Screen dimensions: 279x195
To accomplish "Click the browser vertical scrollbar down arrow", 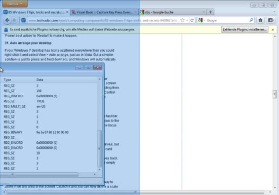I will (275, 187).
